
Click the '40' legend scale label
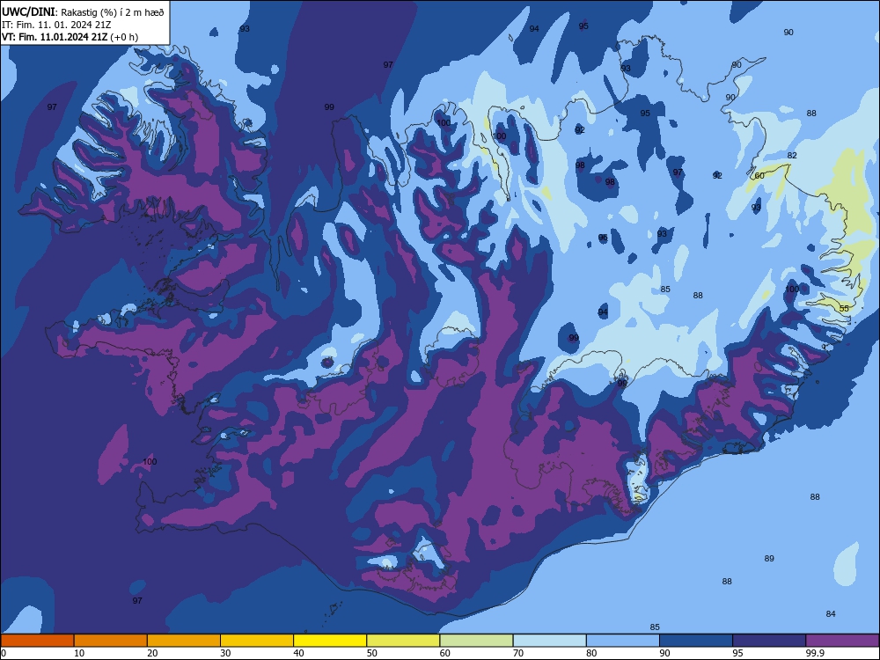click(298, 653)
